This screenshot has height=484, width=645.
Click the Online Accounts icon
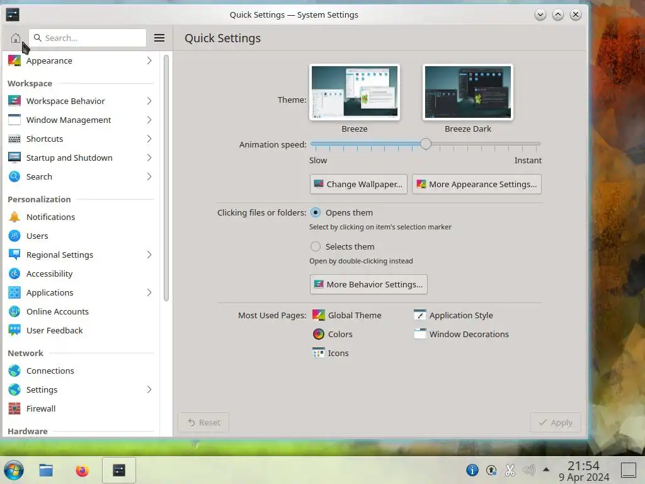14,311
